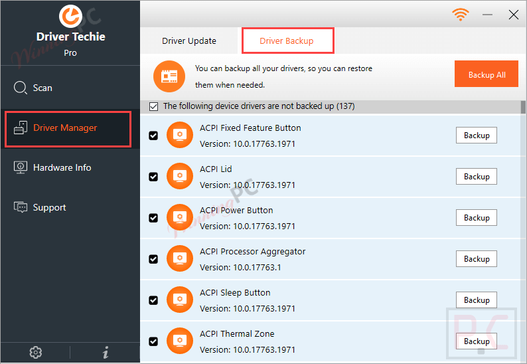Image resolution: width=527 pixels, height=364 pixels.
Task: Backup the ACPI Processor Aggregator driver
Action: (x=477, y=258)
